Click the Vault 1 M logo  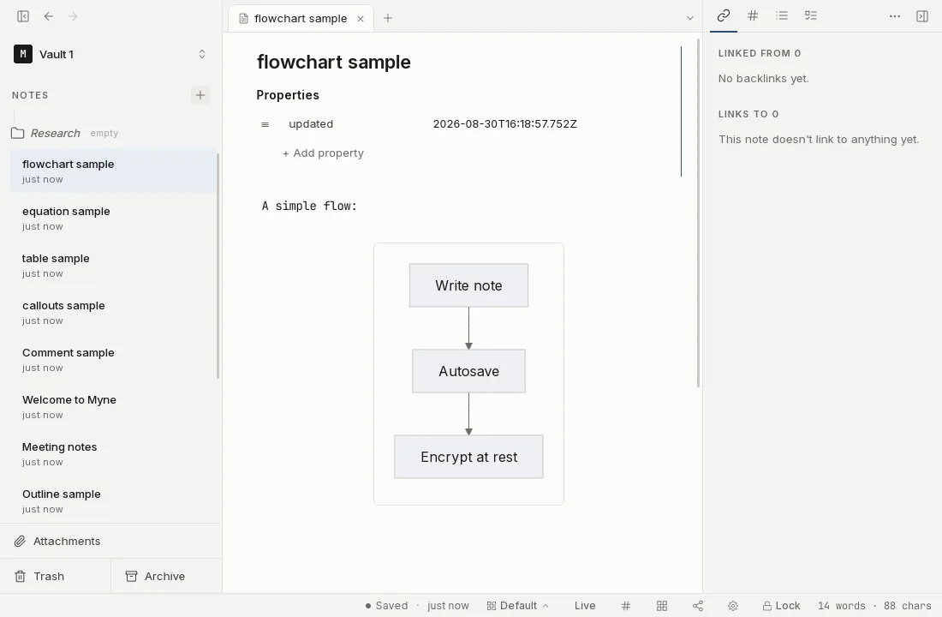pos(23,54)
